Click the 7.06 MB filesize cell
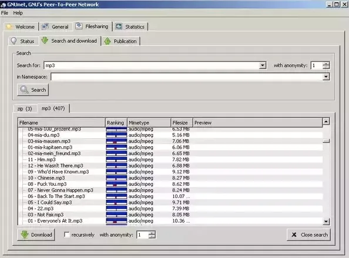 [181, 141]
